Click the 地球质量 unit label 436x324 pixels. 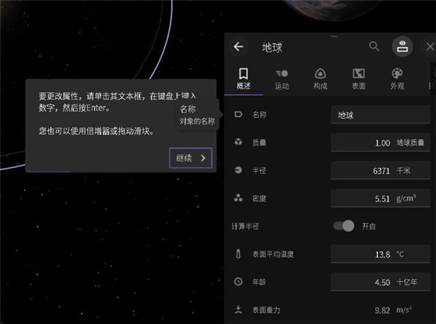tap(410, 142)
